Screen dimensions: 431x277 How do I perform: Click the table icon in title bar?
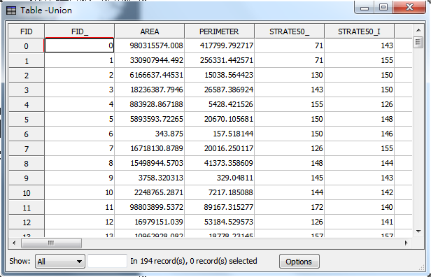click(x=11, y=10)
